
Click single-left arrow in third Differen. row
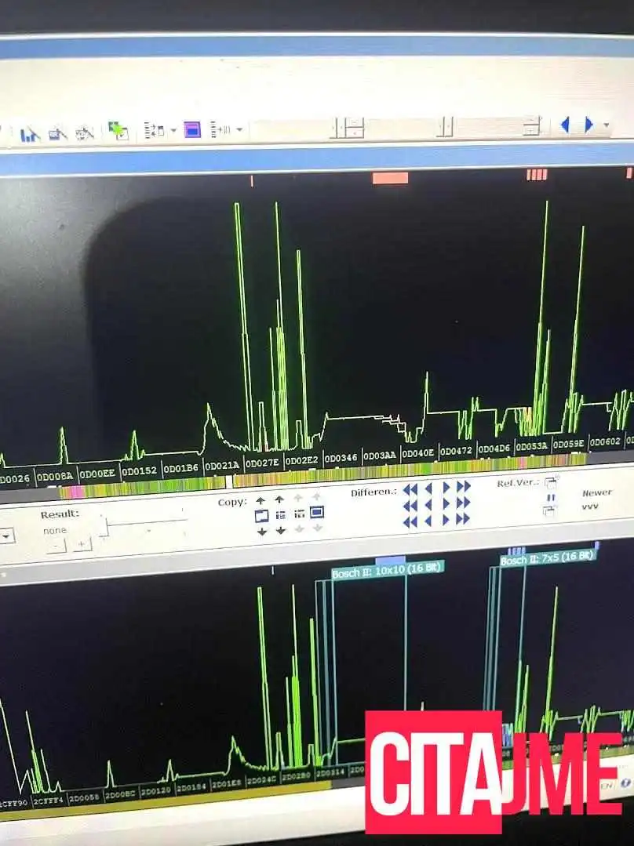(428, 521)
